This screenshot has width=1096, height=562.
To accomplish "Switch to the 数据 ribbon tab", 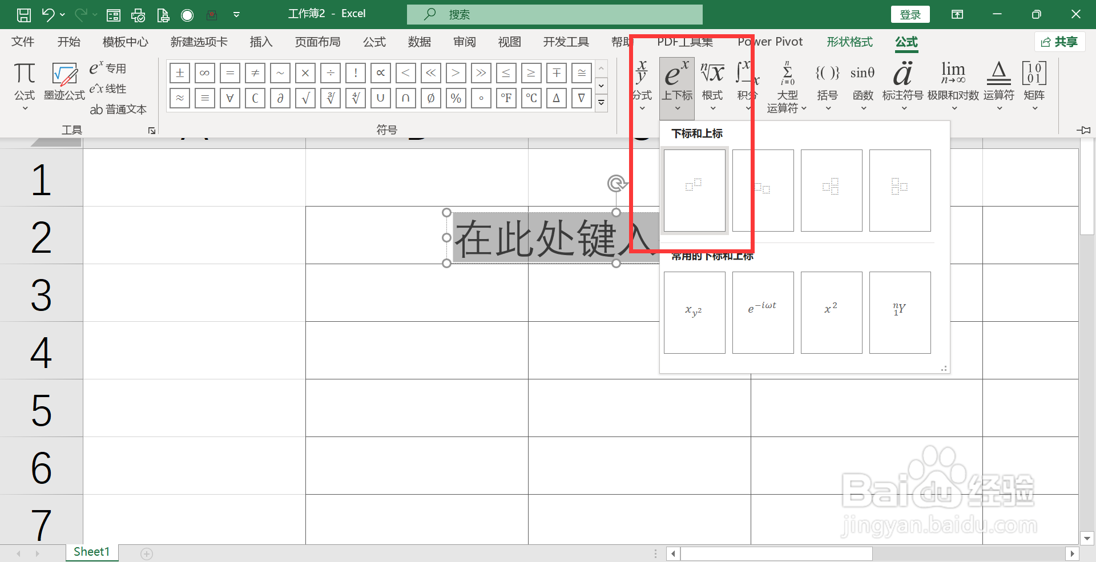I will coord(420,42).
